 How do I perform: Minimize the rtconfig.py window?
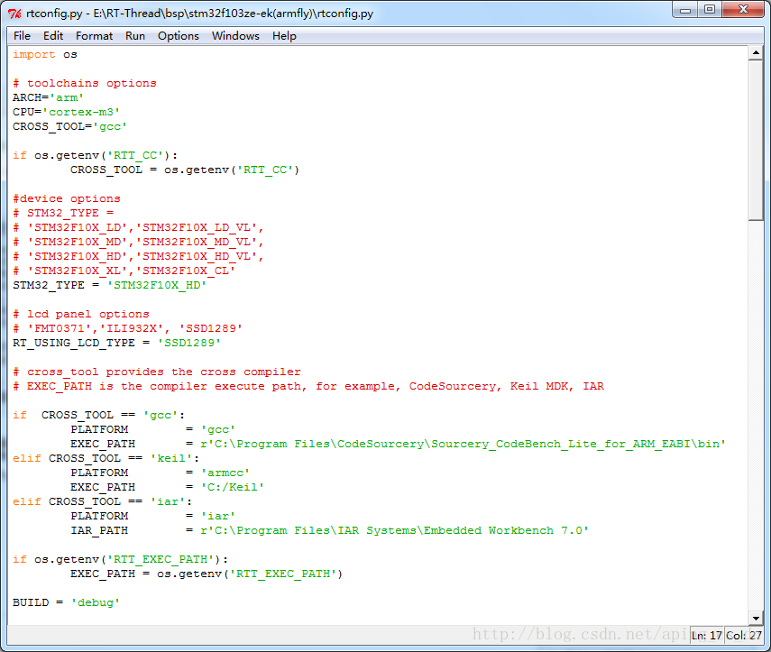pos(685,9)
